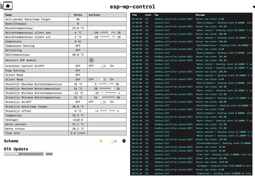Click the geen bestand geselecteerd label

[x=30, y=154]
